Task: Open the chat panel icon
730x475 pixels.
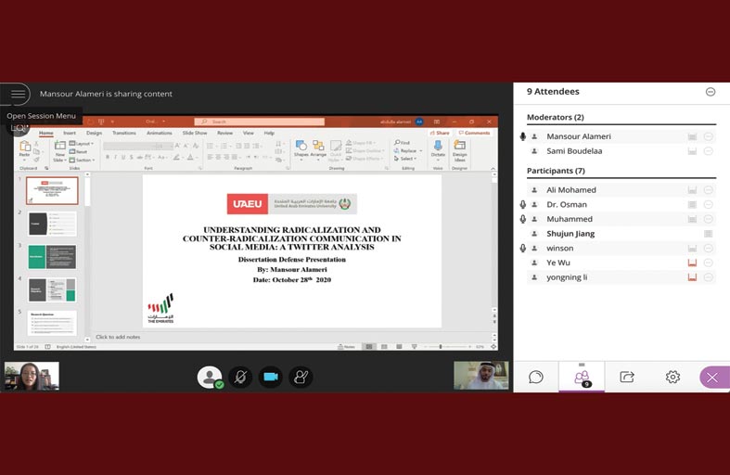Action: [535, 377]
